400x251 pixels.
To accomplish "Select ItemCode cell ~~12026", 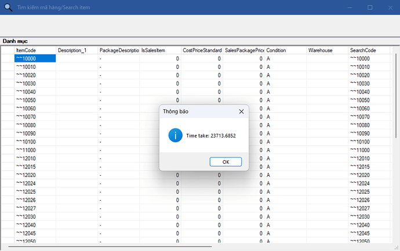I will pos(35,200).
